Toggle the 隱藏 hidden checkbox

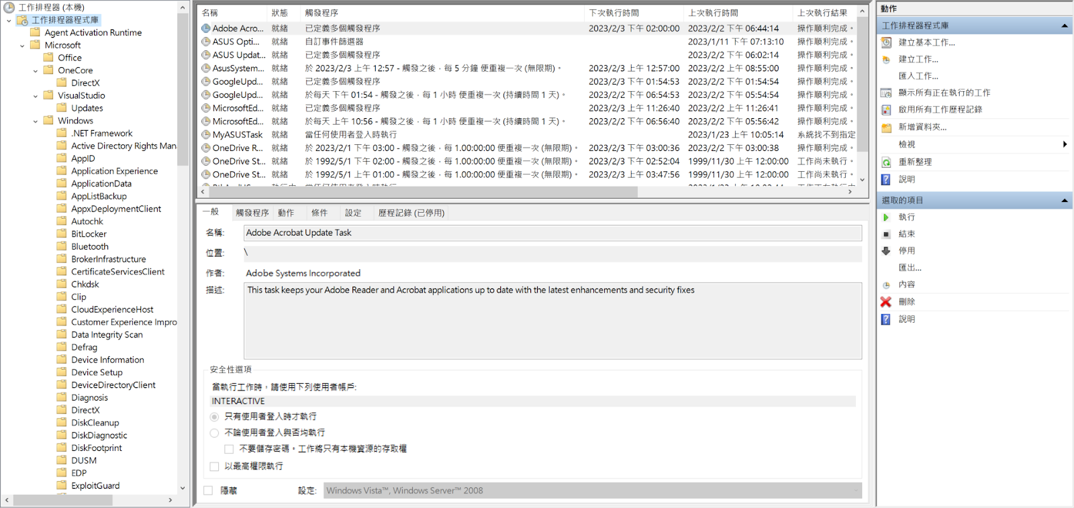208,491
